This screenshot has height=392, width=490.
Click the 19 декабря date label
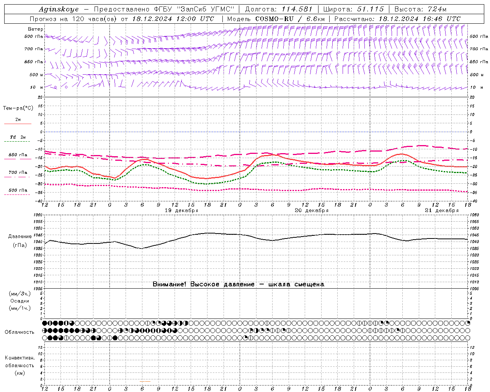tap(181, 211)
